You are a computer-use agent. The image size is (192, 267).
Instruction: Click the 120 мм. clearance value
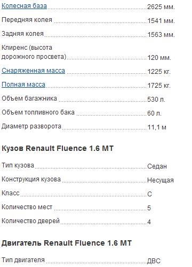(x=159, y=58)
